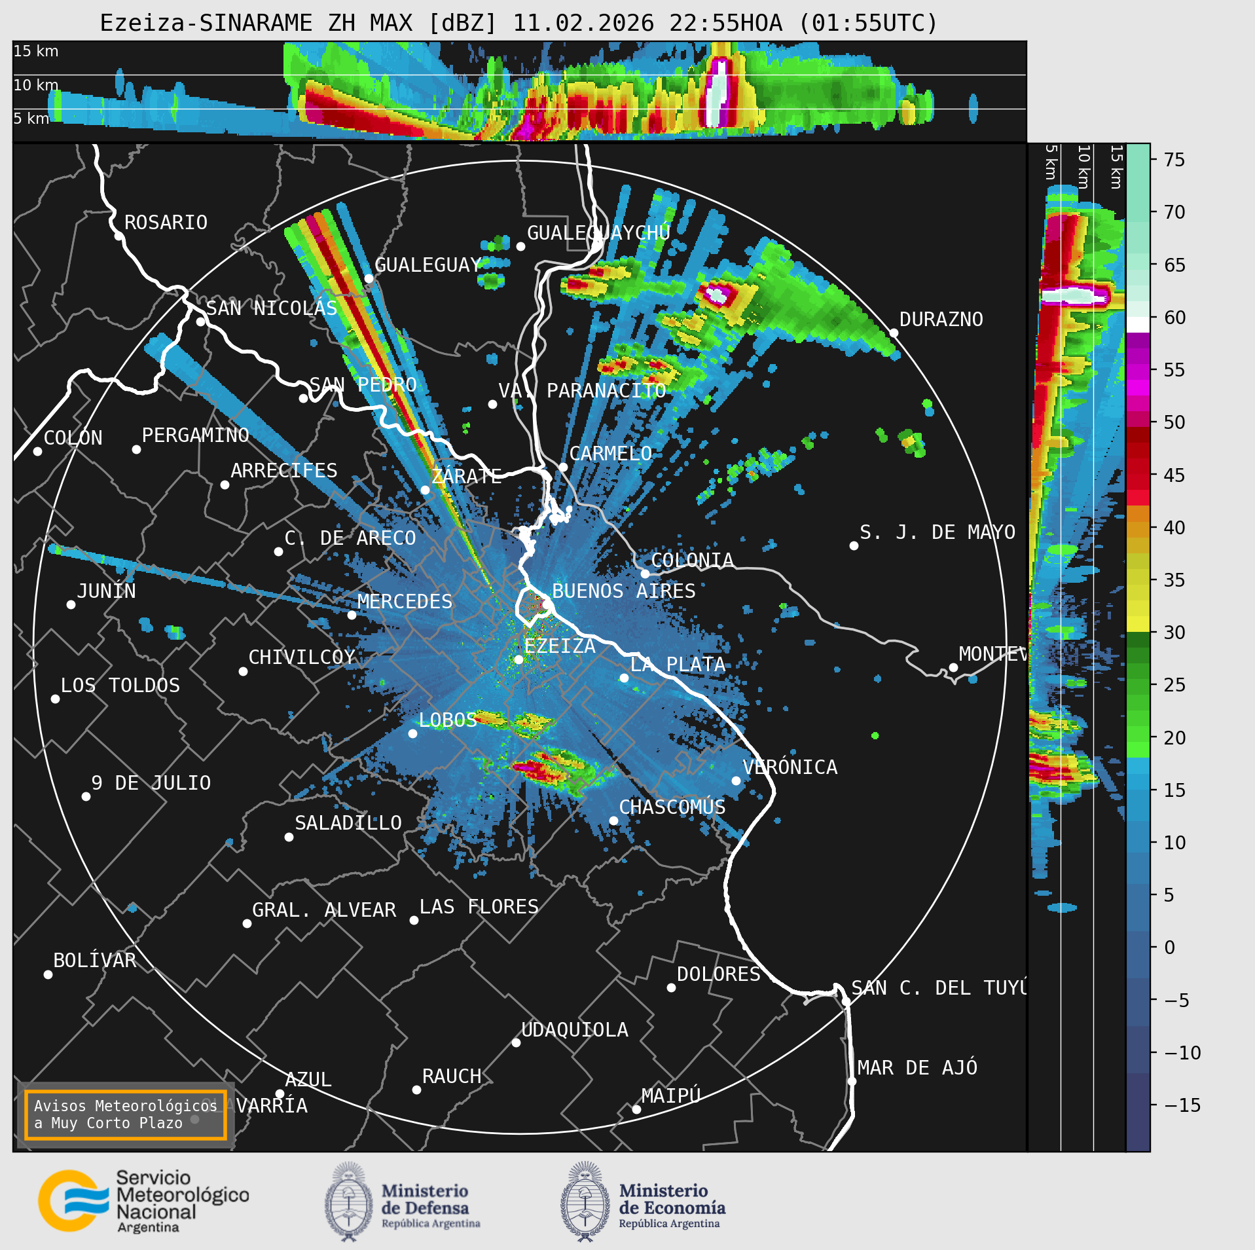Click the SAN NICOLÁS city label
The width and height of the screenshot is (1255, 1250).
click(272, 308)
